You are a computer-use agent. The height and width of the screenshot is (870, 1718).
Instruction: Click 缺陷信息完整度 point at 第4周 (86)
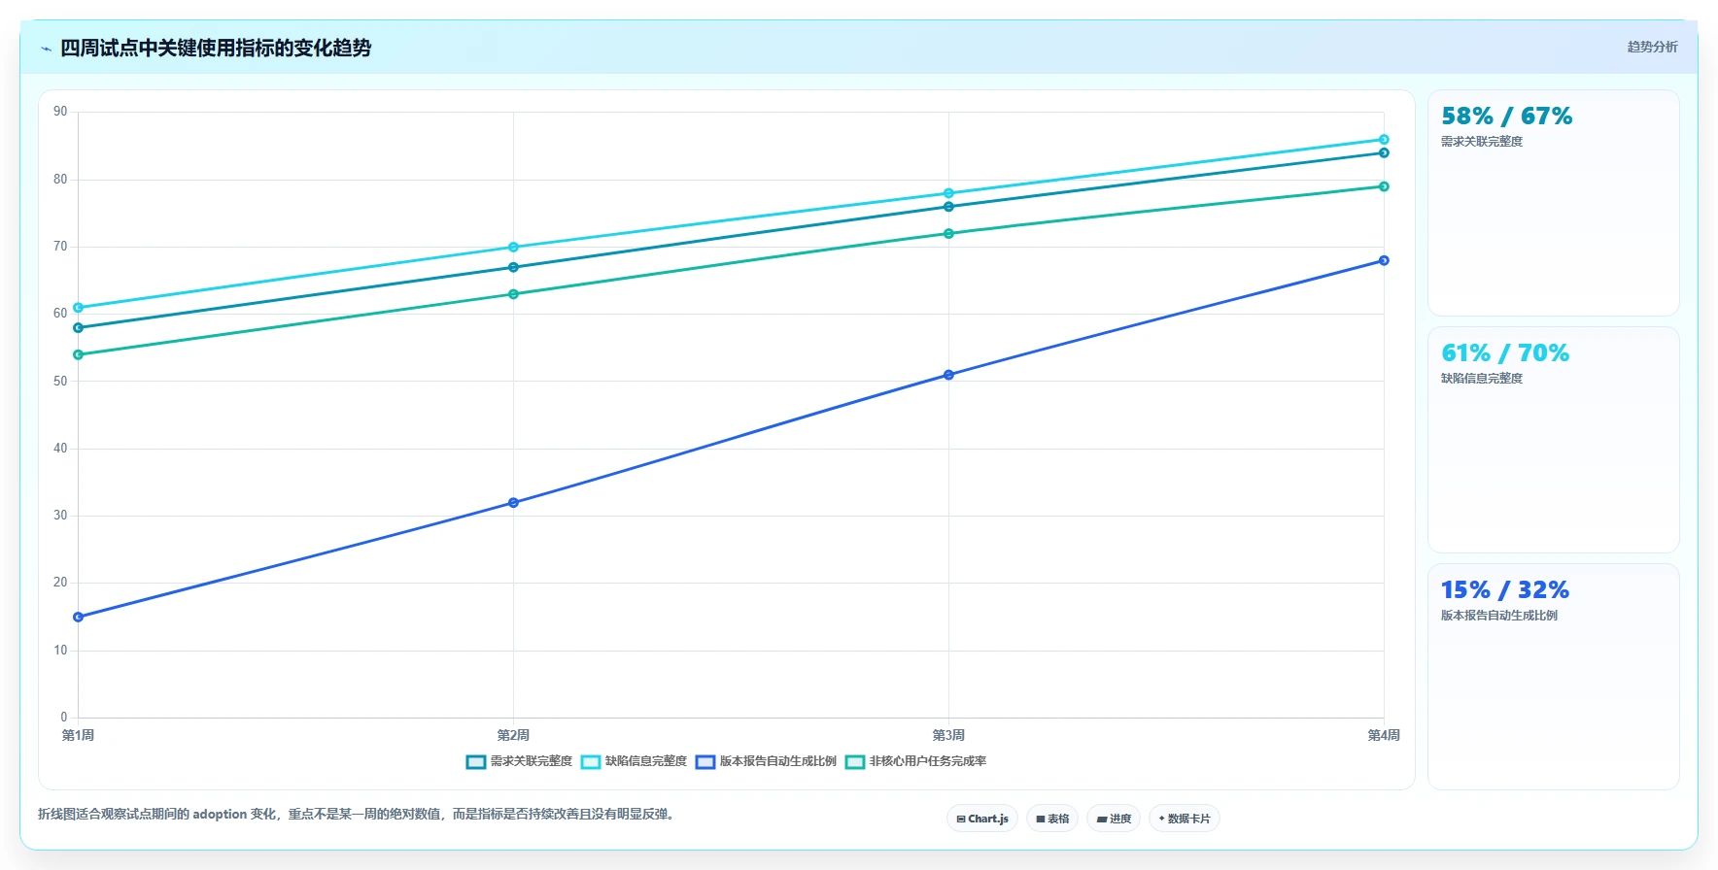click(1384, 140)
